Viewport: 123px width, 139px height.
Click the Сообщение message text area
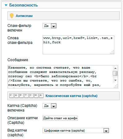tap(63, 77)
